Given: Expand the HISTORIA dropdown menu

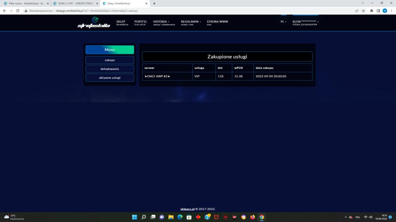Looking at the screenshot, I should point(164,23).
